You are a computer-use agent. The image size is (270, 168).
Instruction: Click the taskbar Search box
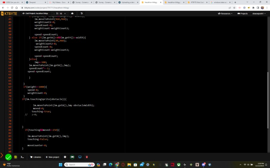tap(79, 165)
